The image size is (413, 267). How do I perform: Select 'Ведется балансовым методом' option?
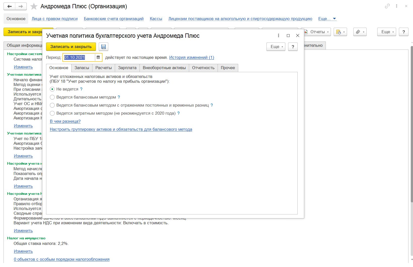pyautogui.click(x=52, y=97)
